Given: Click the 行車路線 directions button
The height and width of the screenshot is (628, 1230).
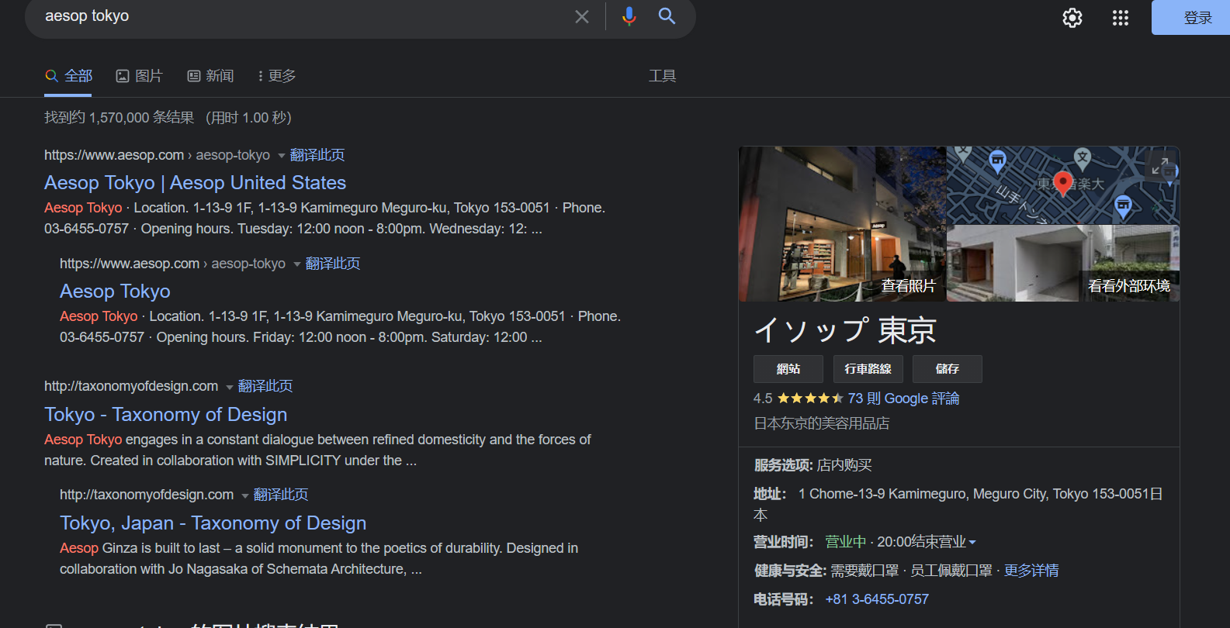Looking at the screenshot, I should click(868, 369).
